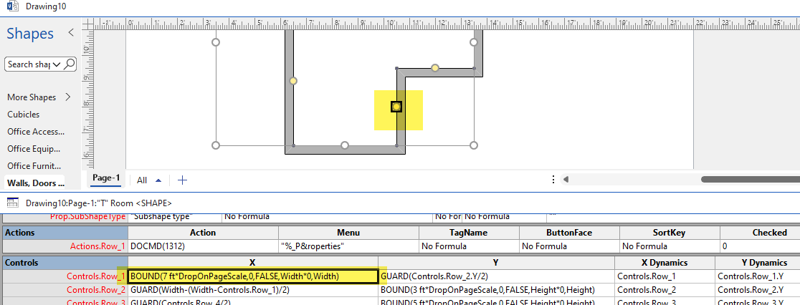Image resolution: width=800 pixels, height=305 pixels.
Task: Open the Office Accessories stencil
Action: click(x=36, y=131)
